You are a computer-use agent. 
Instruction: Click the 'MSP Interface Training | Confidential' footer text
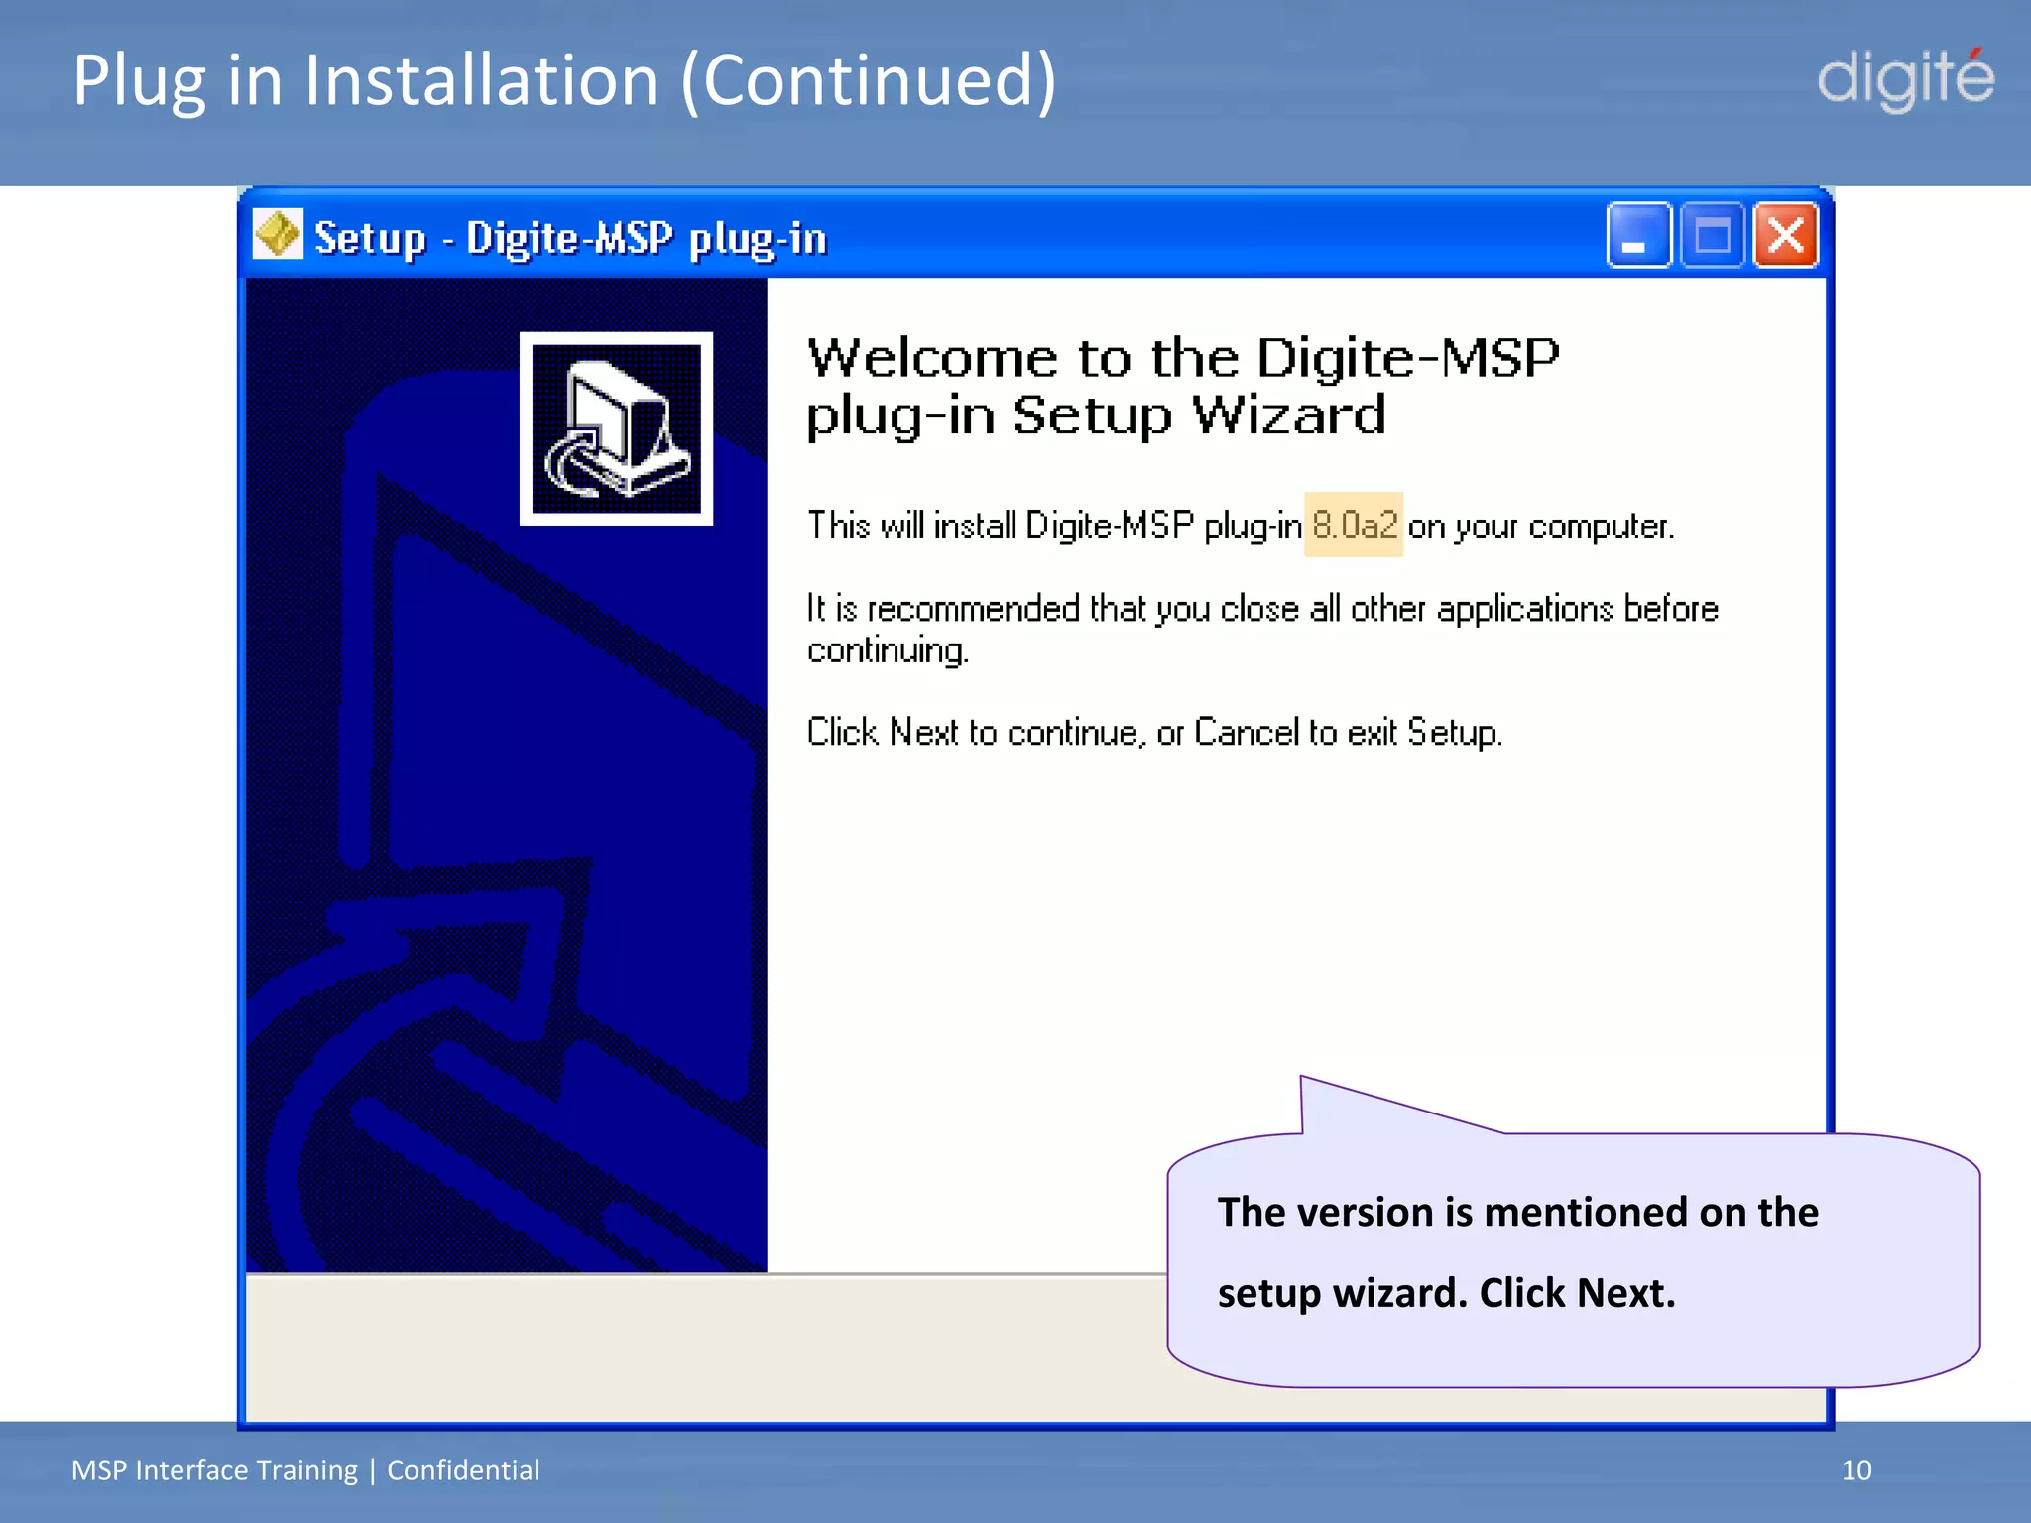click(x=305, y=1469)
